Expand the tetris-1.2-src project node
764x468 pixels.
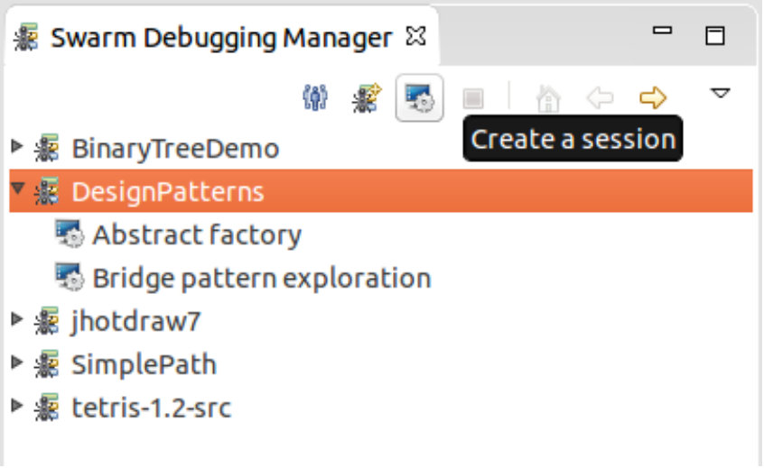point(17,405)
